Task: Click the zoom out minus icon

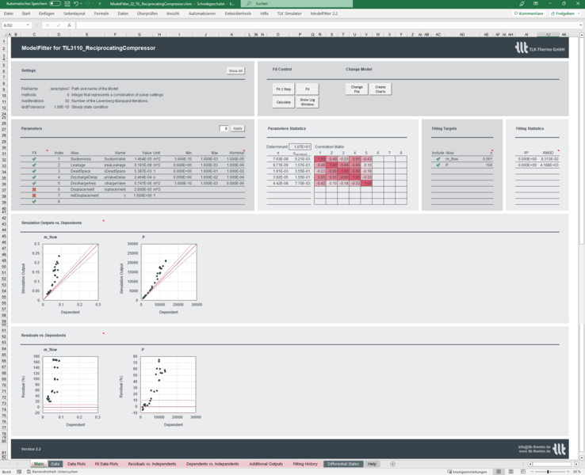Action: [x=532, y=472]
